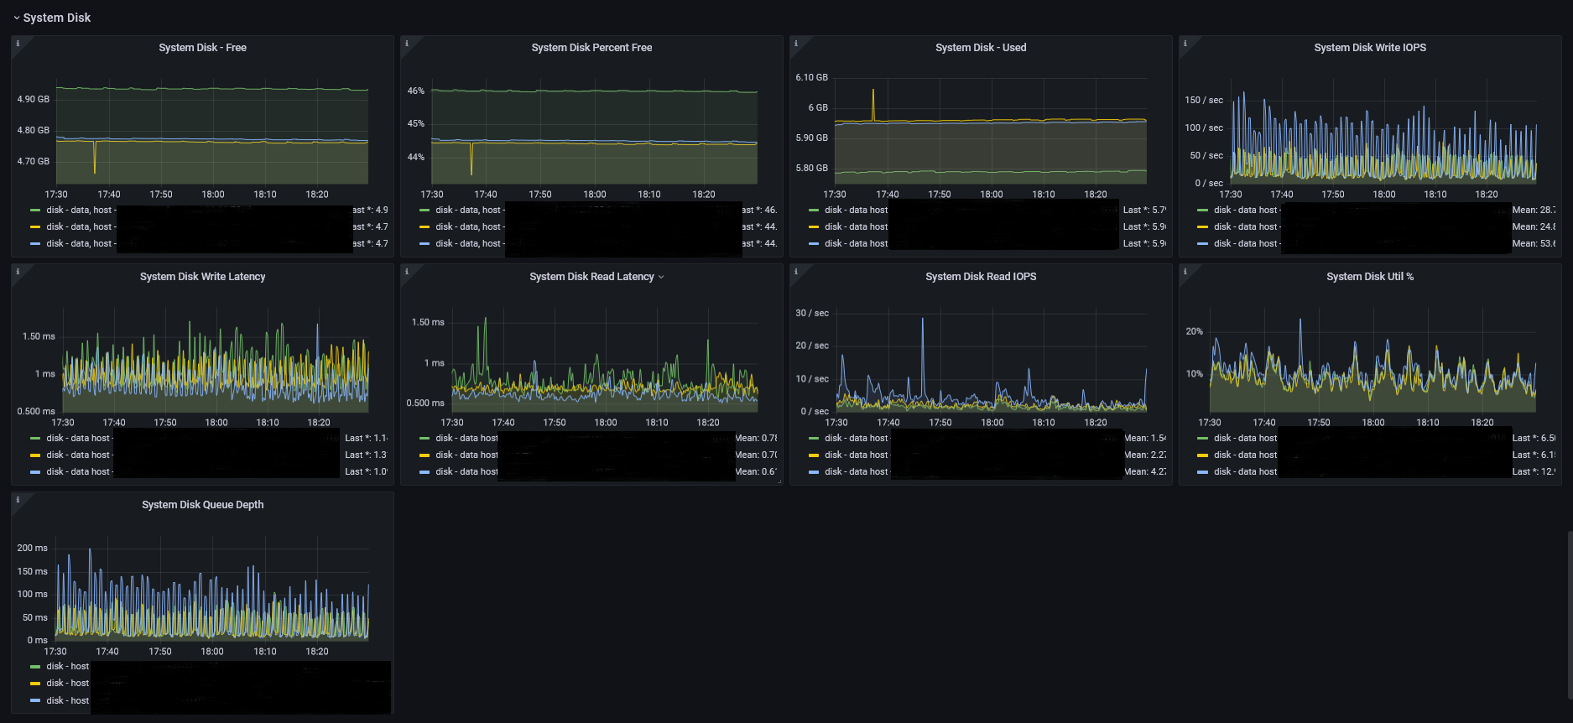Toggle yellow 'disk - data, host' series in Percent Free legend
Viewport: 1573px width, 723px height.
[x=471, y=227]
